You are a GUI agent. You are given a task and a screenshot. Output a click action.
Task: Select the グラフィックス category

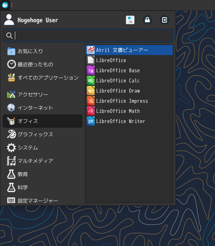coord(43,134)
